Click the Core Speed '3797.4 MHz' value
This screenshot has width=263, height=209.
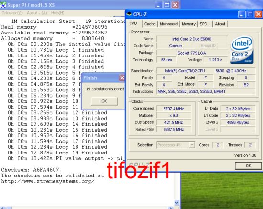174,109
